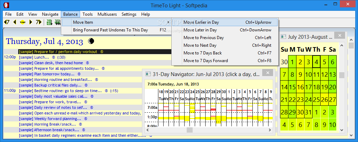This screenshot has width=358, height=142.
Task: Close the July 2013-August calendar window
Action: 340,35
